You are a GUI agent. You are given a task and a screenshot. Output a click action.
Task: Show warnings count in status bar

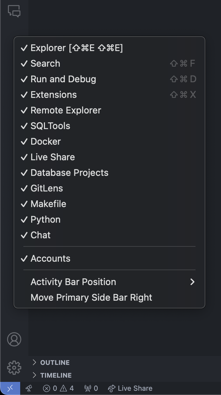[67, 388]
